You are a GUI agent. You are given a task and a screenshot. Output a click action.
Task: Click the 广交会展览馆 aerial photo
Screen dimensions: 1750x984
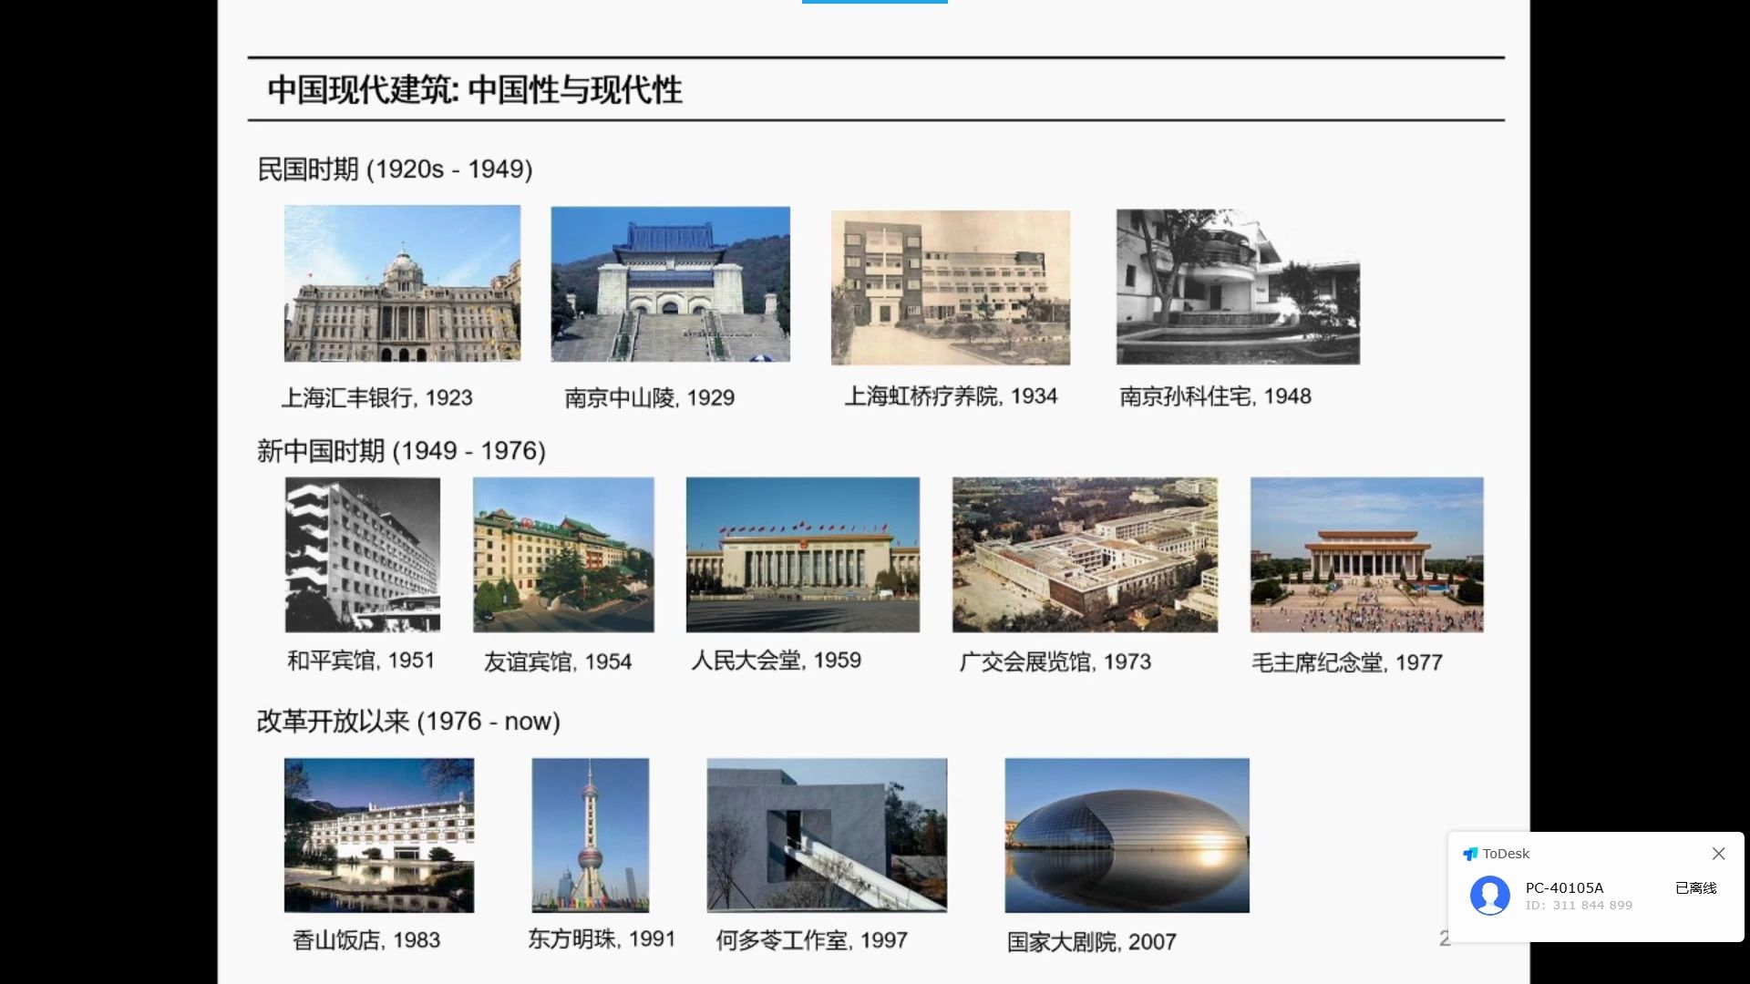pyautogui.click(x=1085, y=555)
